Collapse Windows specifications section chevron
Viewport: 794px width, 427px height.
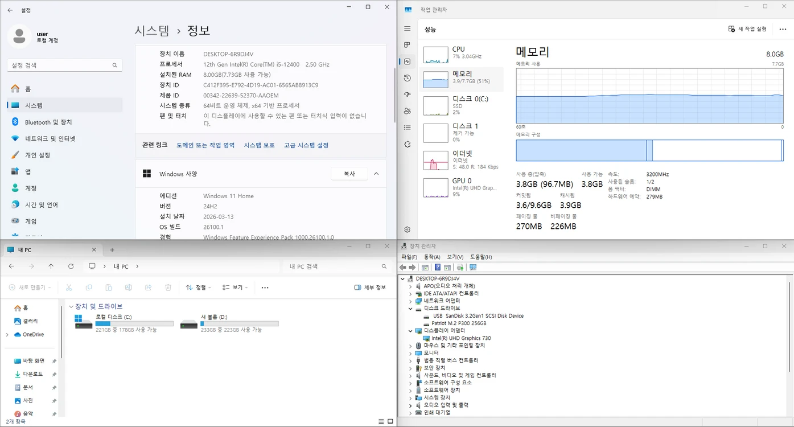point(376,174)
